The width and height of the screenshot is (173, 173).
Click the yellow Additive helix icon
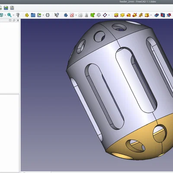[141, 15]
